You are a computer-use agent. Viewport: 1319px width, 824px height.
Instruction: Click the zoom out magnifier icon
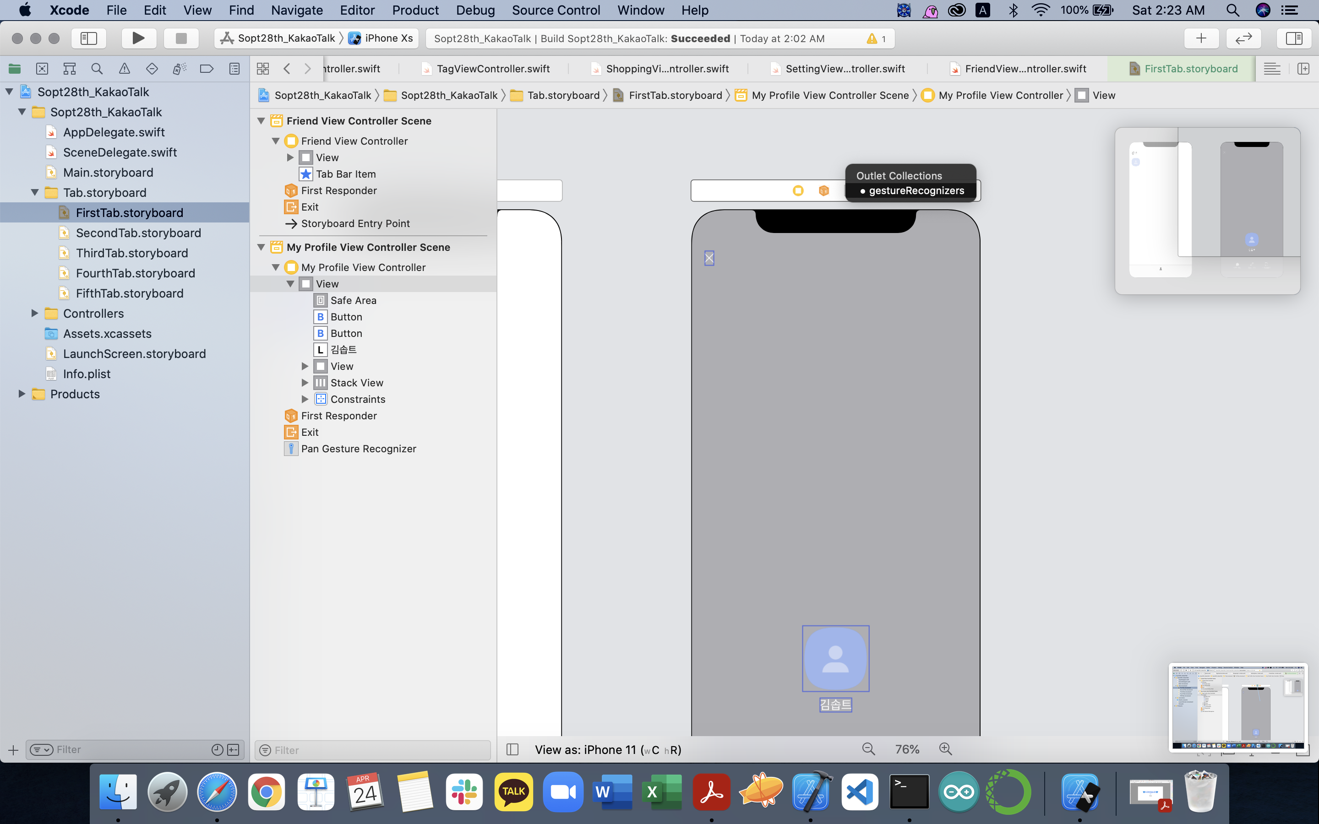[x=869, y=749]
